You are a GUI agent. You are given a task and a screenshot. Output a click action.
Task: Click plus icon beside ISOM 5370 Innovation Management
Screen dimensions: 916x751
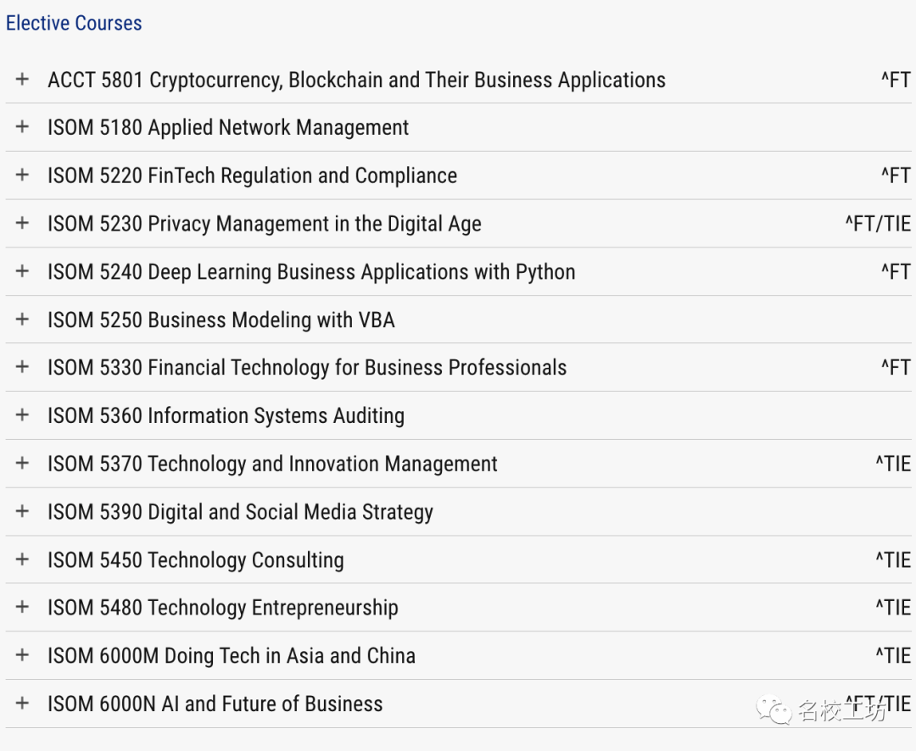tap(22, 463)
